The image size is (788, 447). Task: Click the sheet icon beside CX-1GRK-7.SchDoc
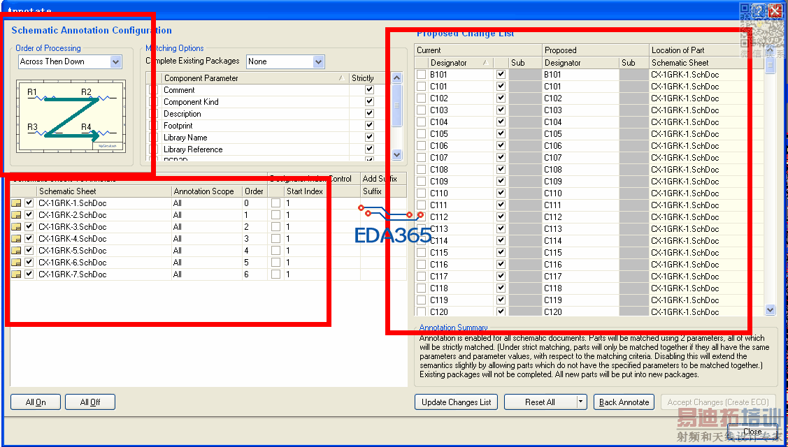[x=16, y=274]
